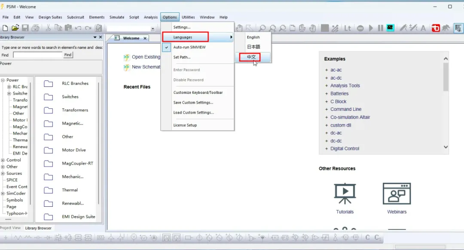
Task: Click the voltmeter V probe in bottom bar
Action: pos(134,237)
